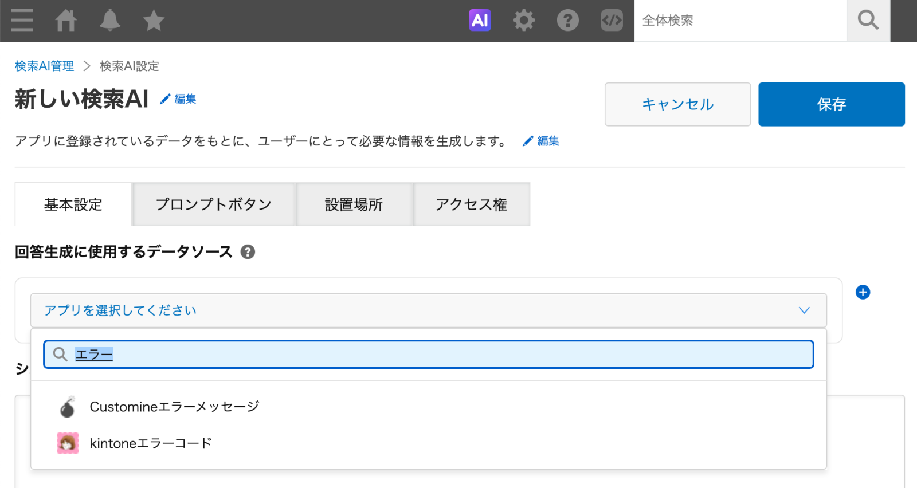The height and width of the screenshot is (488, 917).
Task: Select the Customineエラーメッセージ app
Action: click(428, 407)
